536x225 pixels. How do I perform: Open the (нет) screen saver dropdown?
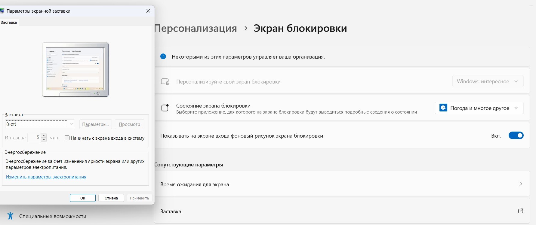click(40, 124)
